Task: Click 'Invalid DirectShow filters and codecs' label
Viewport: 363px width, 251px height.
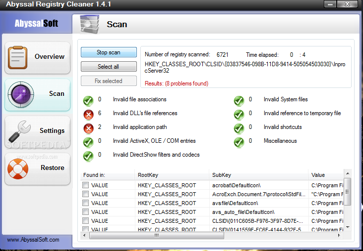Action: point(156,155)
